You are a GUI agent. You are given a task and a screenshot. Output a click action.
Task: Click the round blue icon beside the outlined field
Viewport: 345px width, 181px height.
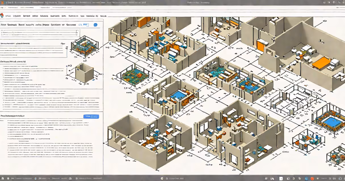(95, 25)
